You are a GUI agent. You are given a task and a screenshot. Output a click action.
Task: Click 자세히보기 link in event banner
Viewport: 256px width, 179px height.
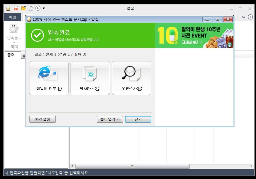point(192,42)
